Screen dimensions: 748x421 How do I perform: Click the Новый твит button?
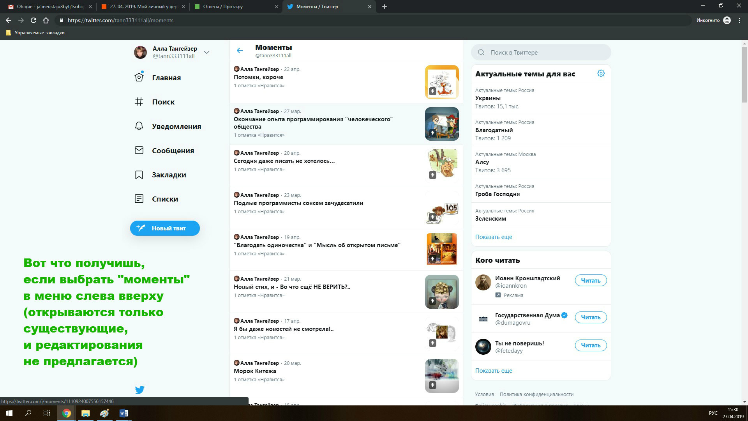coord(165,228)
